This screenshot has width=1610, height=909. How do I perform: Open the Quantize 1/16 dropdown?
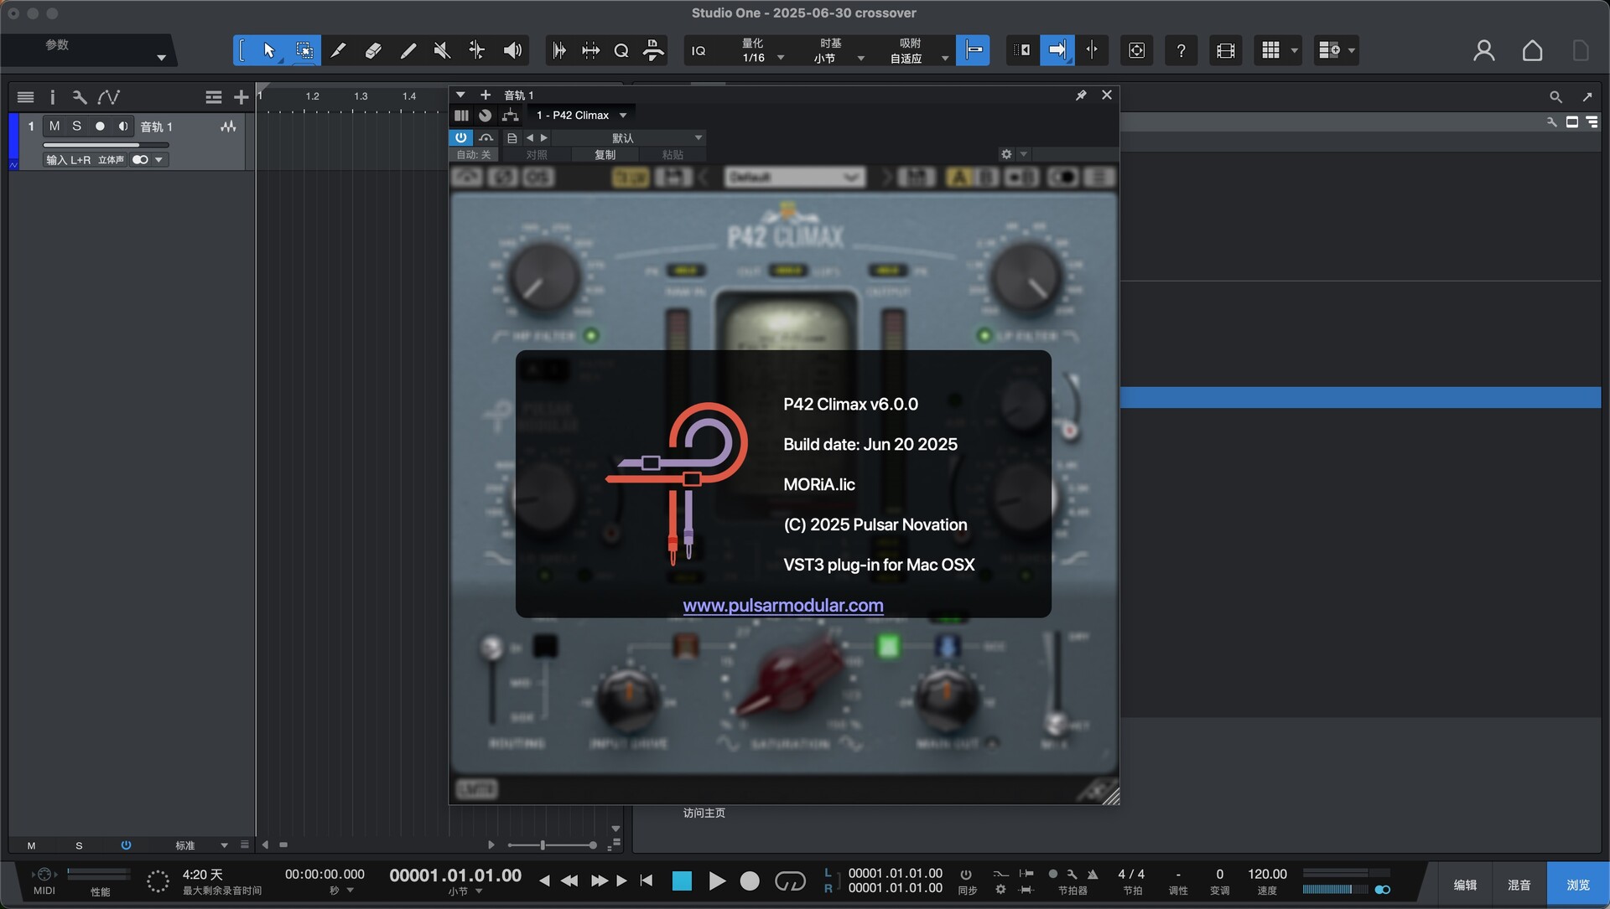tap(762, 57)
